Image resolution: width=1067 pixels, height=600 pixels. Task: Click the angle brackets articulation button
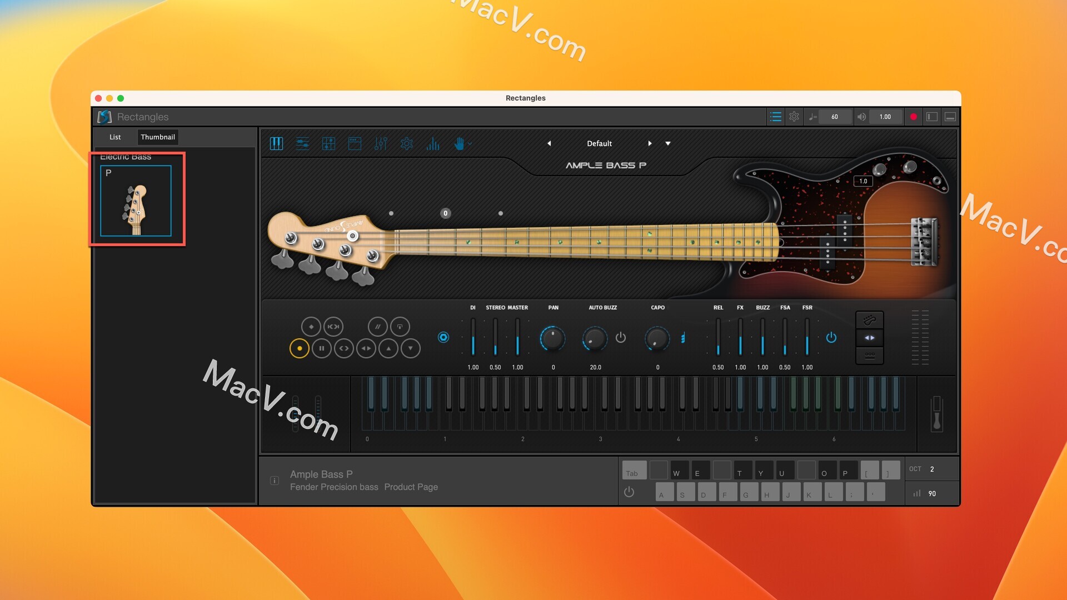pyautogui.click(x=344, y=348)
